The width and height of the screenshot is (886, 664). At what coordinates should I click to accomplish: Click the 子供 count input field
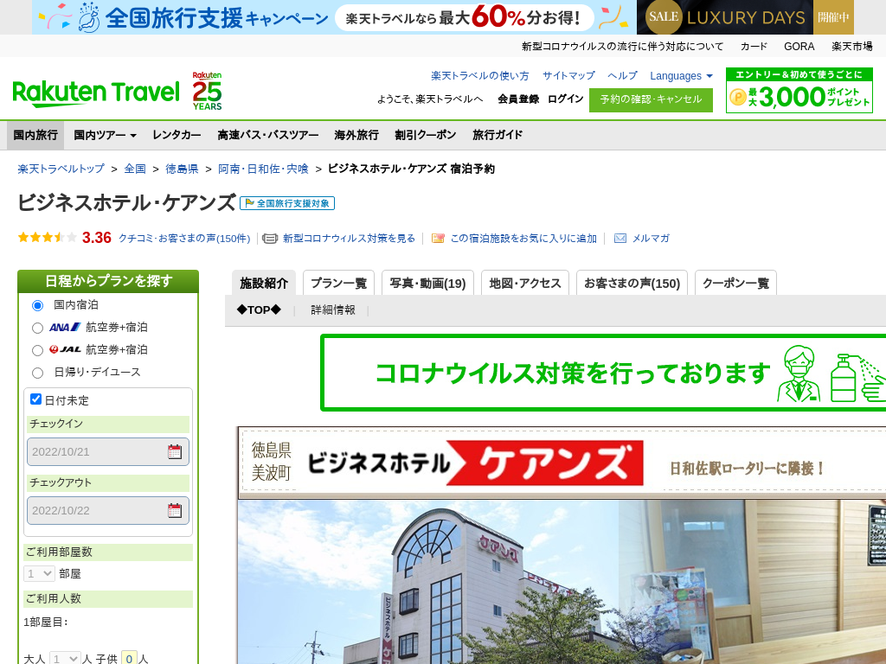[x=129, y=658]
